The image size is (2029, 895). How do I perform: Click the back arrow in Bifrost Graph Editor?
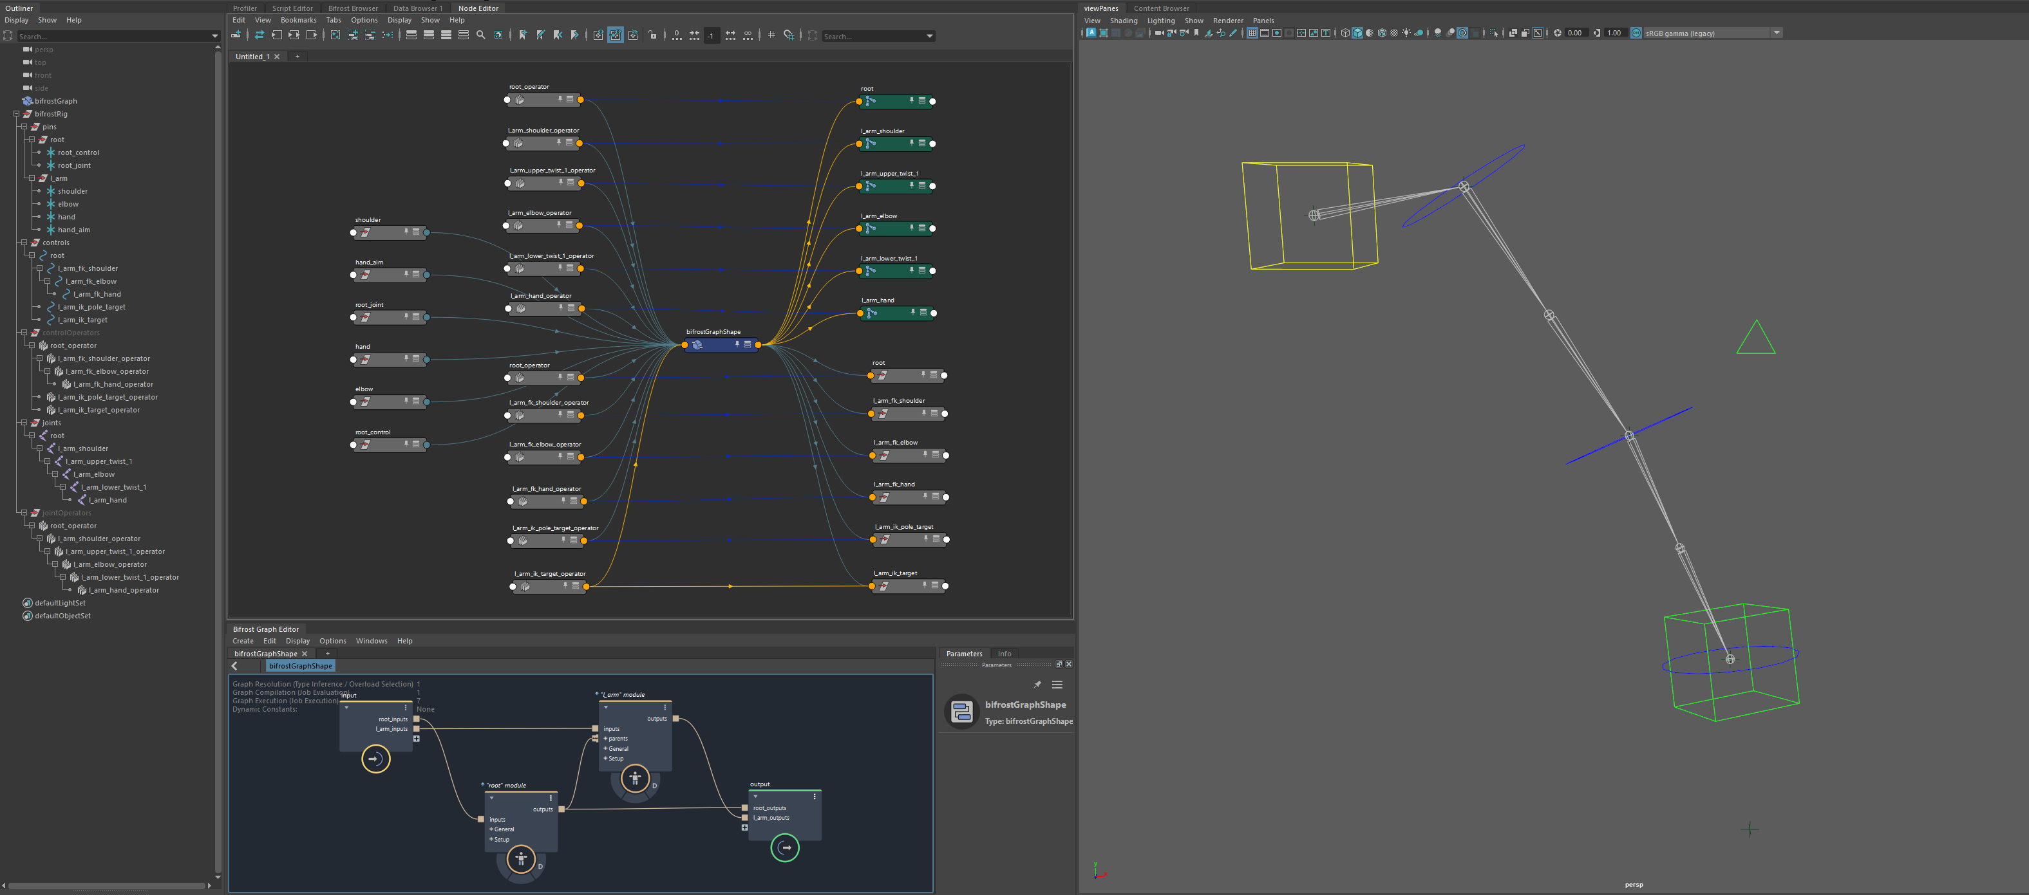click(235, 666)
